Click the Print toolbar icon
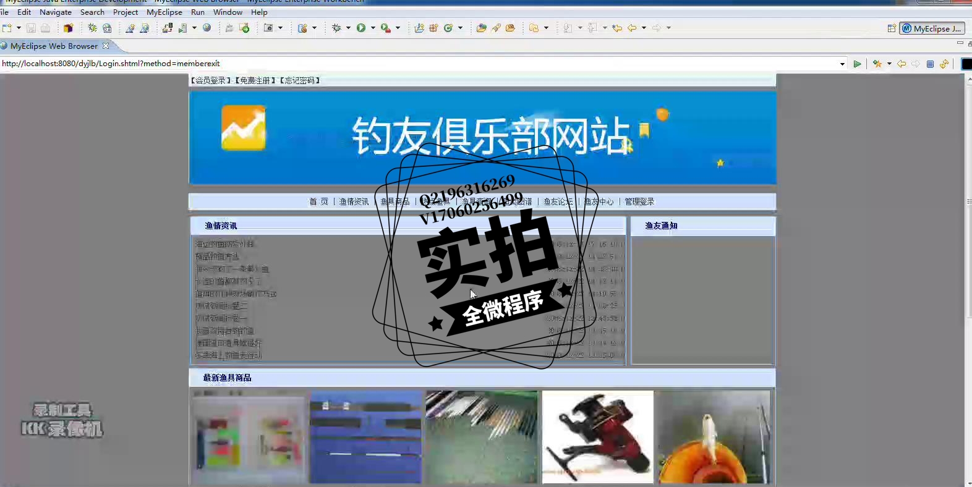Image resolution: width=972 pixels, height=487 pixels. click(45, 28)
